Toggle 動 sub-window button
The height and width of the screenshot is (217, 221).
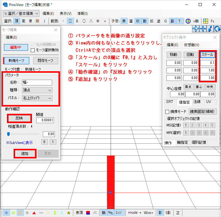click(x=145, y=21)
